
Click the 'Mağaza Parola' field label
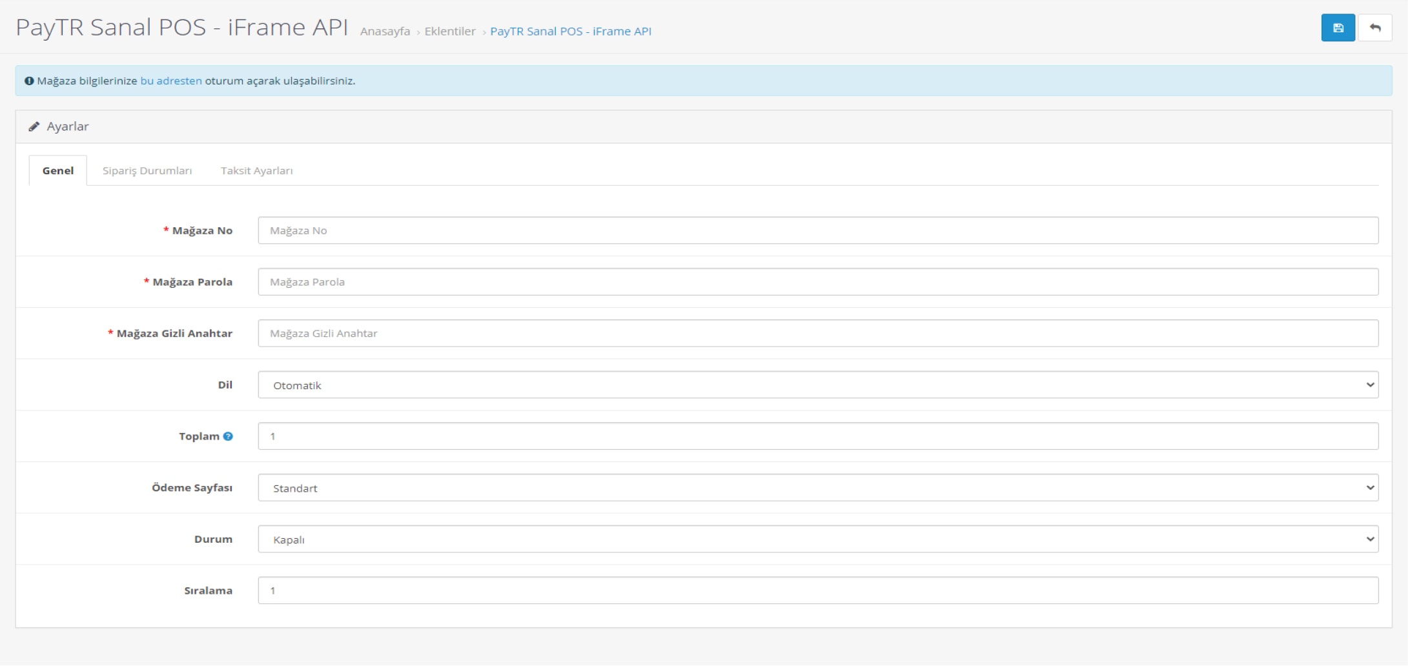tap(192, 282)
